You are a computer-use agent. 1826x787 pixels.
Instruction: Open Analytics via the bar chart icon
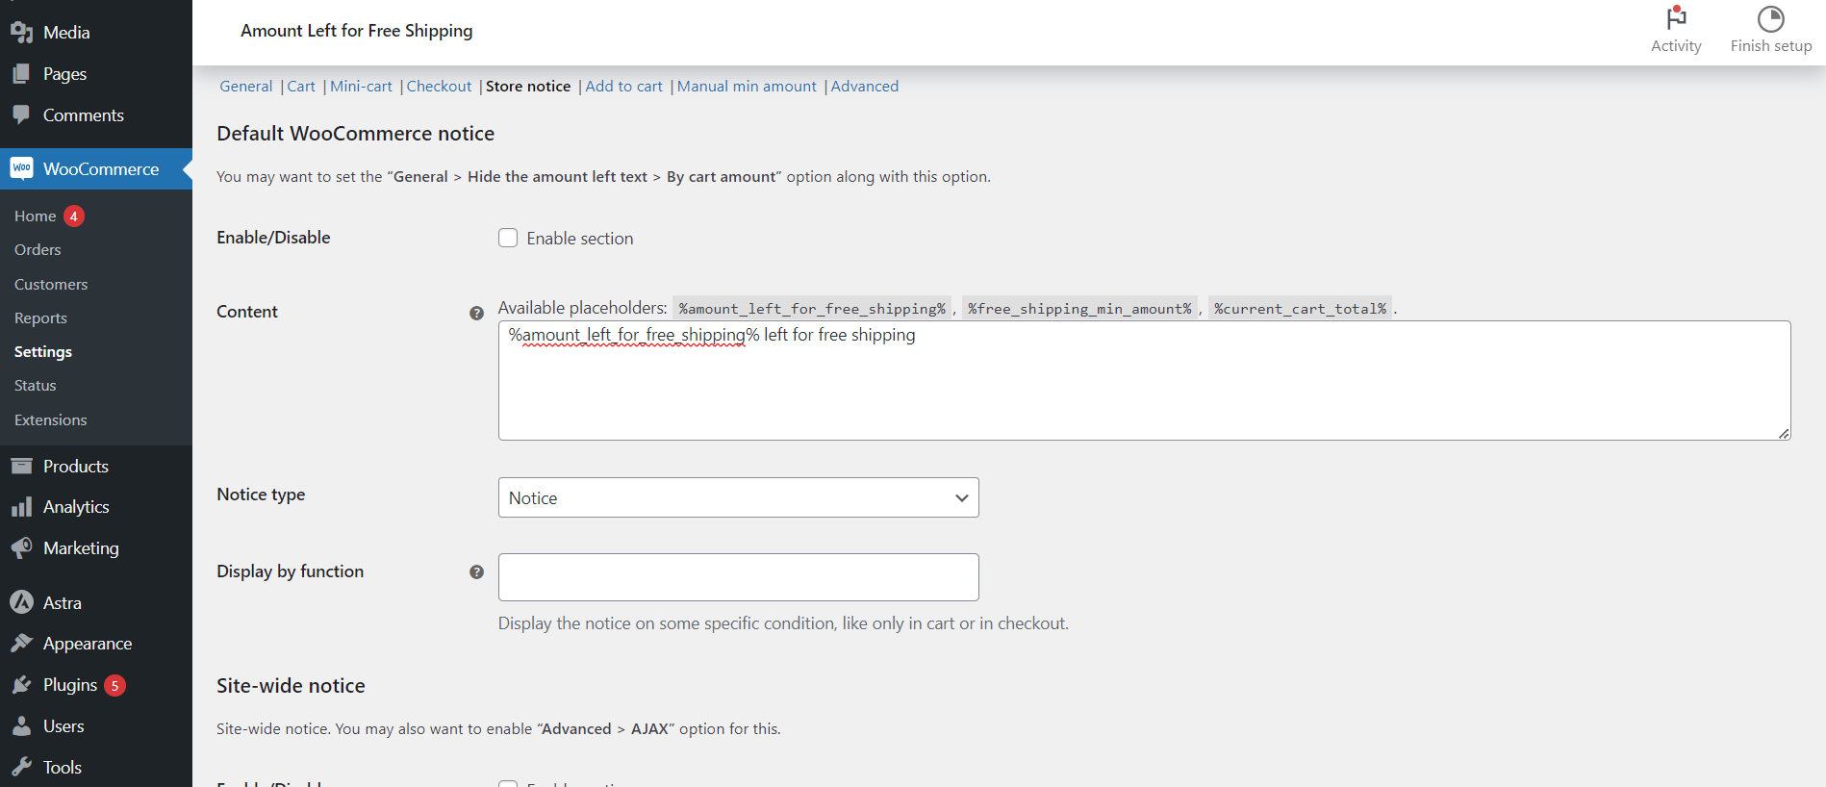coord(21,507)
